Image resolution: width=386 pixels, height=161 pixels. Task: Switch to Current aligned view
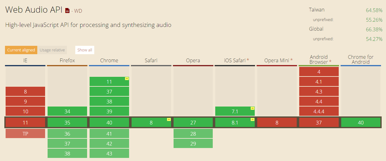point(21,50)
